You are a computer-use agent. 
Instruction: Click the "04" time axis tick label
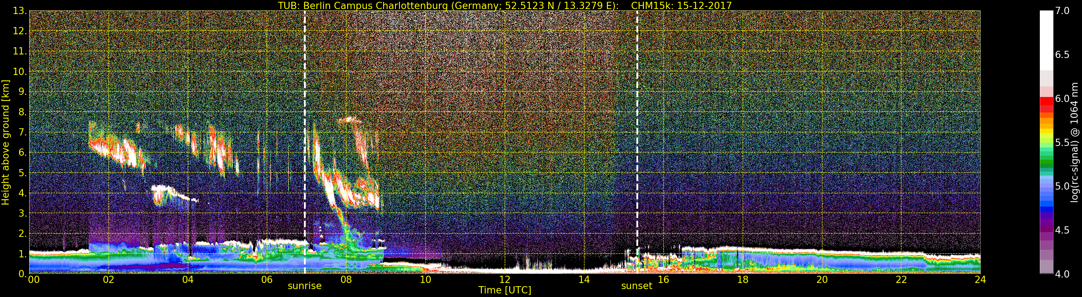tap(188, 279)
